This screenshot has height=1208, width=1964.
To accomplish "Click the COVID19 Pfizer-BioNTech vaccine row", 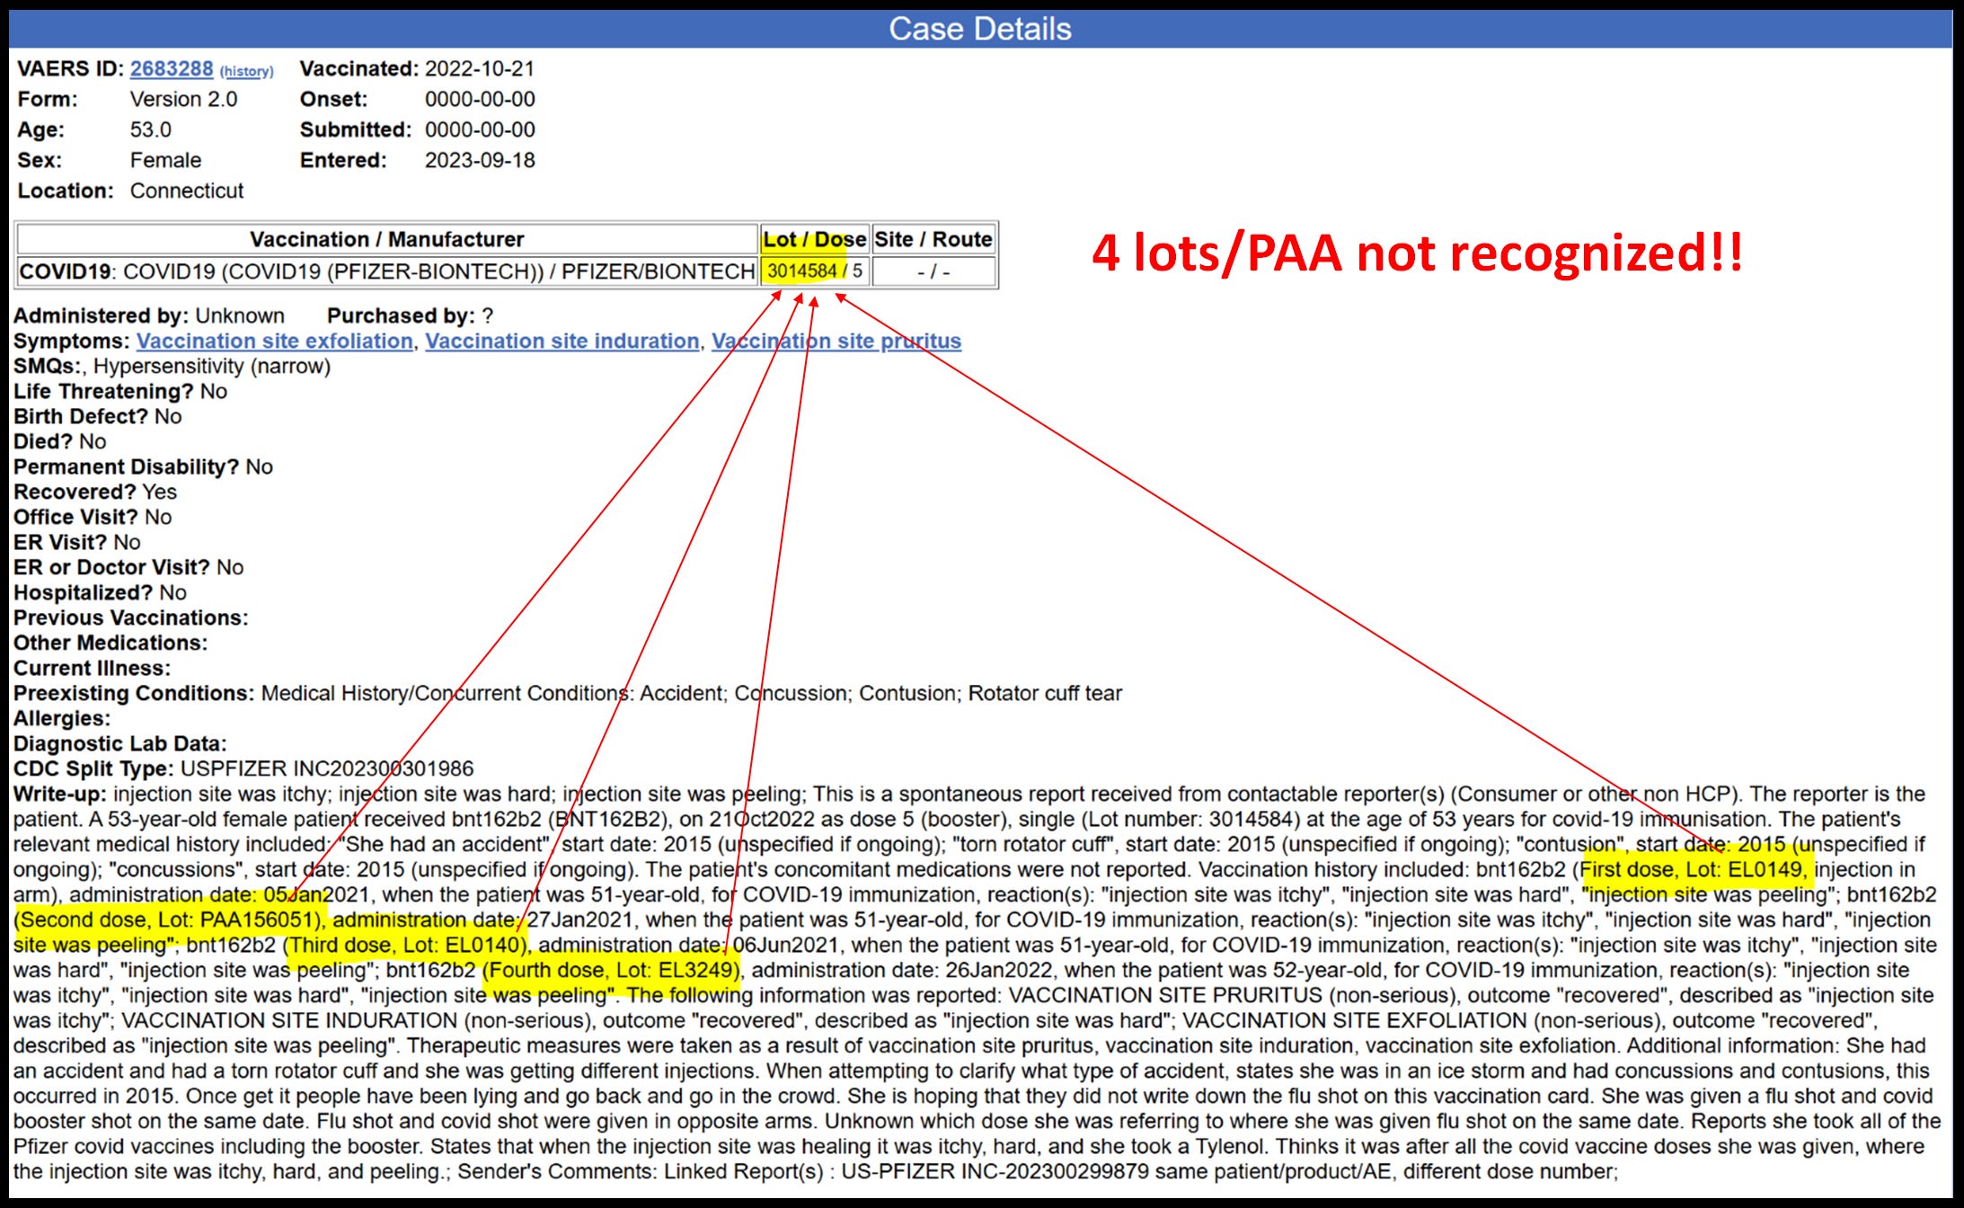I will coord(386,271).
